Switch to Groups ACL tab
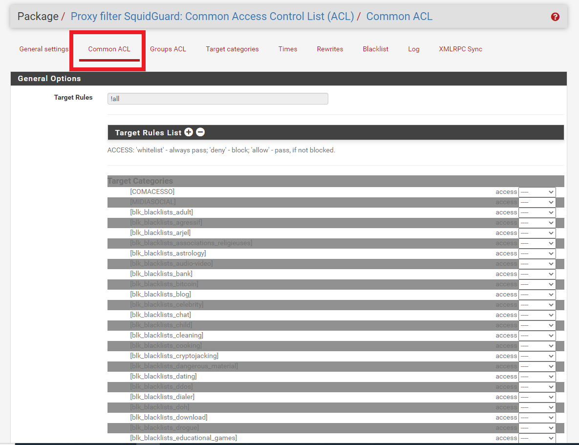The image size is (579, 445). [x=168, y=49]
